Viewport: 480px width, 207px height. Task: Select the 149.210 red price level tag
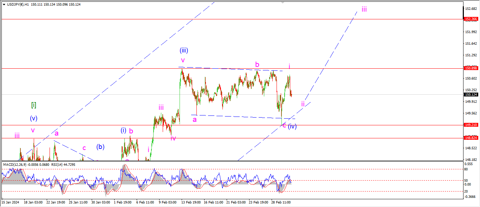pos(471,125)
